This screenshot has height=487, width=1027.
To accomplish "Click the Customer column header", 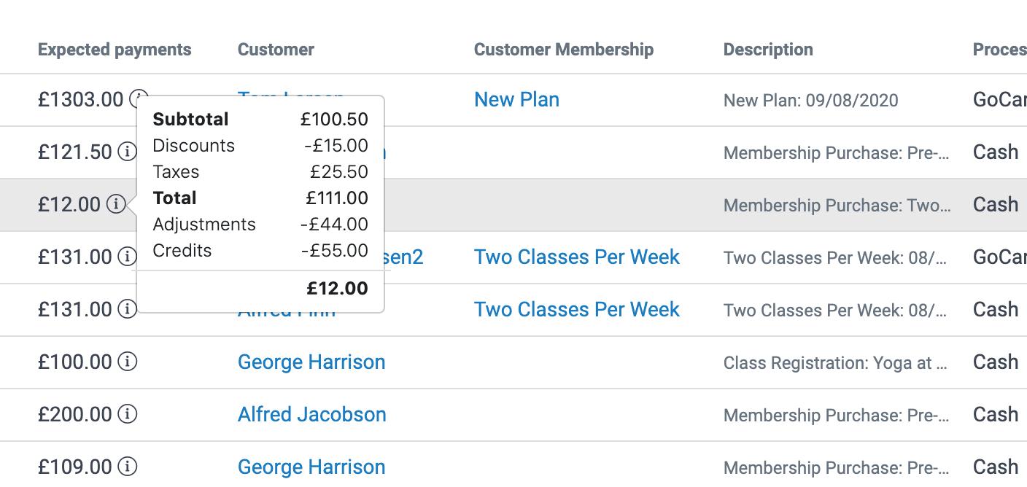I will point(276,49).
